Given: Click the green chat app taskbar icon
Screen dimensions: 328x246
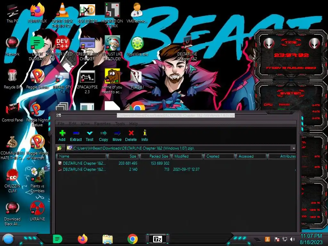Looking at the screenshot, I should tap(57, 239).
